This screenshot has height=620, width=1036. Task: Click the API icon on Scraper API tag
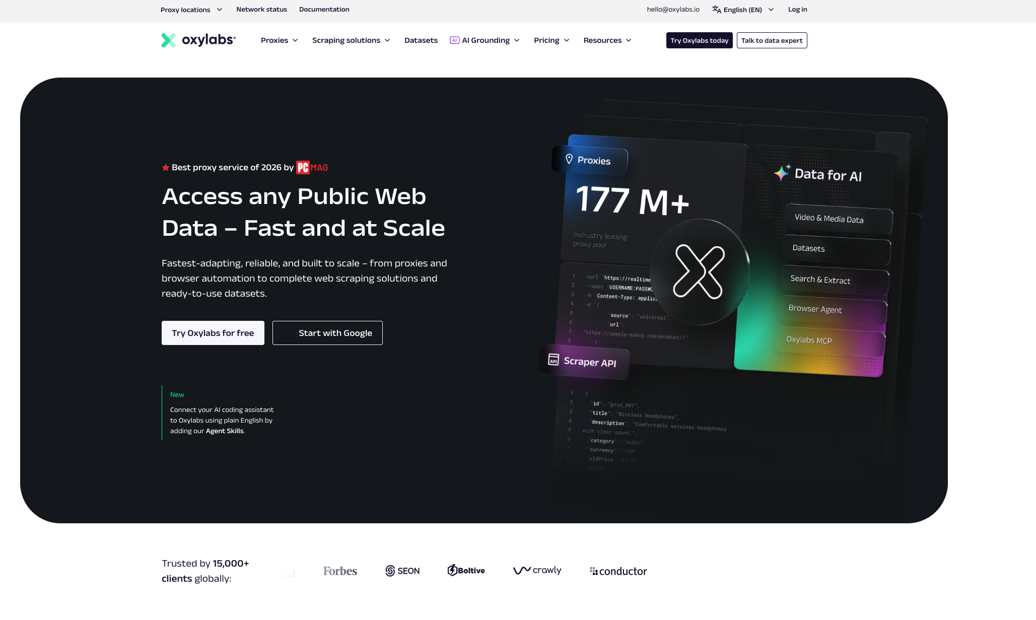point(554,360)
